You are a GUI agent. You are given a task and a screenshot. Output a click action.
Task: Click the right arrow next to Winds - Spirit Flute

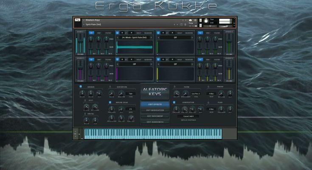pyautogui.click(x=151, y=37)
